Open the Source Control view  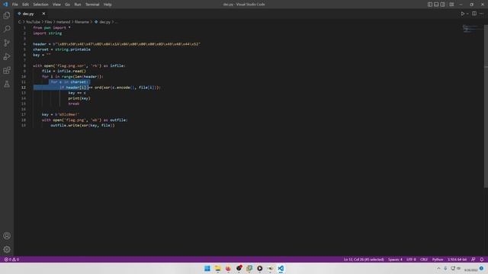click(7, 43)
